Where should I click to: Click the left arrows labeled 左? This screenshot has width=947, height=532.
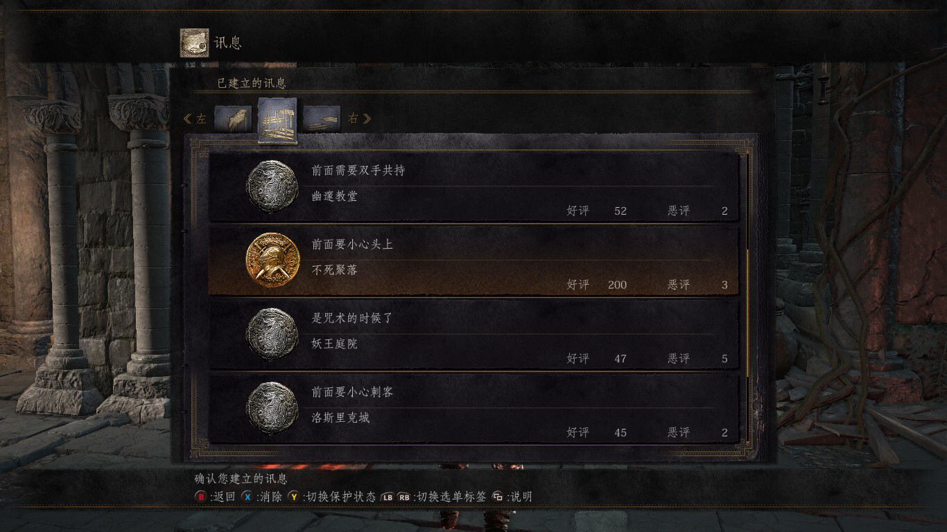click(x=194, y=118)
